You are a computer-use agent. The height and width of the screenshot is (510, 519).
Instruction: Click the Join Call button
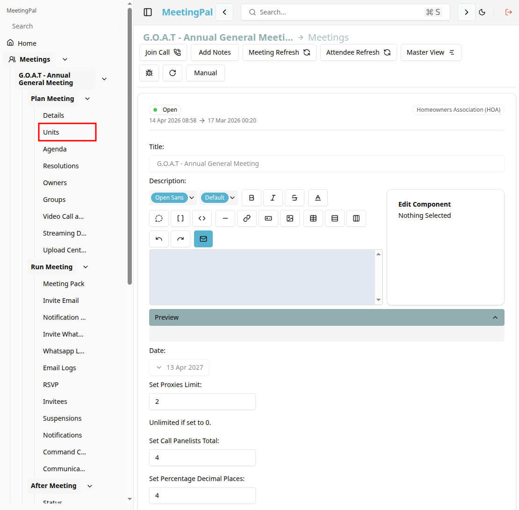163,52
